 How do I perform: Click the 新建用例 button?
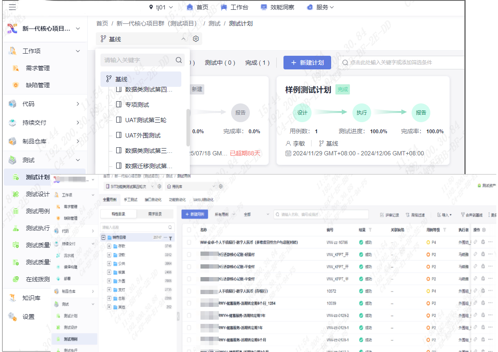tap(195, 215)
